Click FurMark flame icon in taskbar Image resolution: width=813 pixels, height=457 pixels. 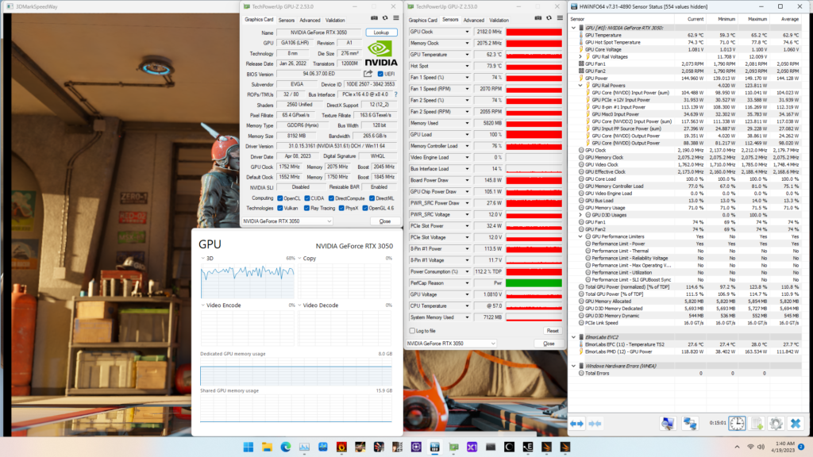click(341, 447)
